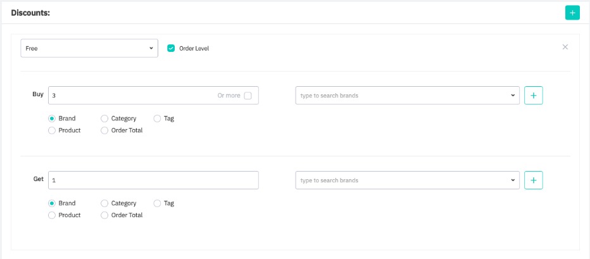
Task: Expand the Get section brand search dropdown
Action: [x=407, y=180]
